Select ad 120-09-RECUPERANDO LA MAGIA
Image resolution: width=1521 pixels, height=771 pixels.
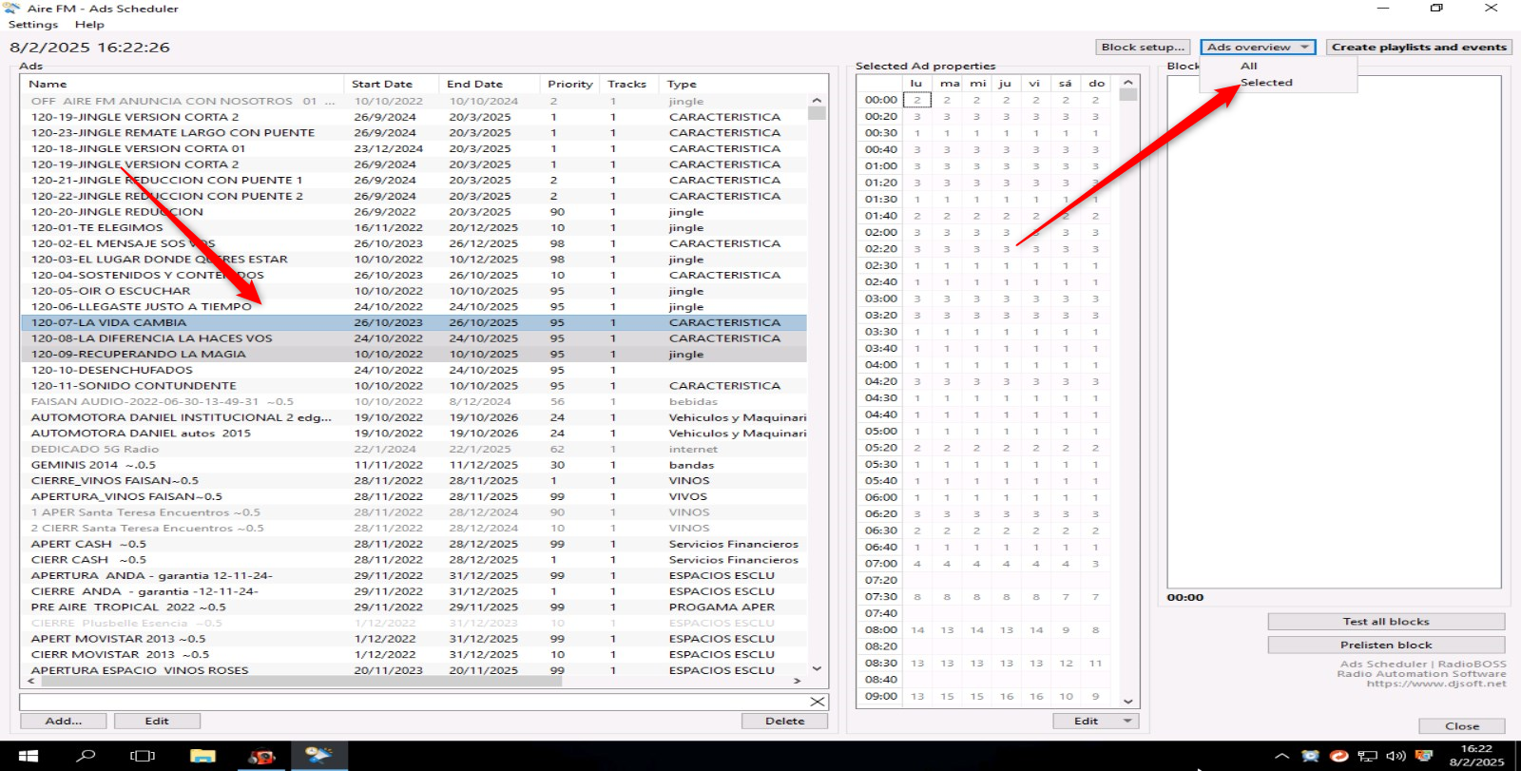414,354
